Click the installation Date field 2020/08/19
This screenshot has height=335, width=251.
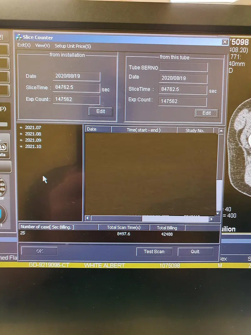tap(76, 76)
